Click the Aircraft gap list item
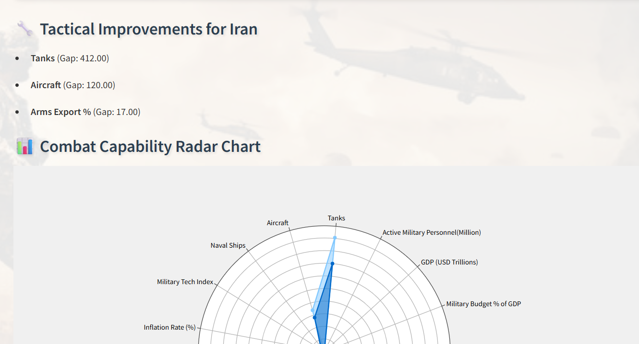 73,85
